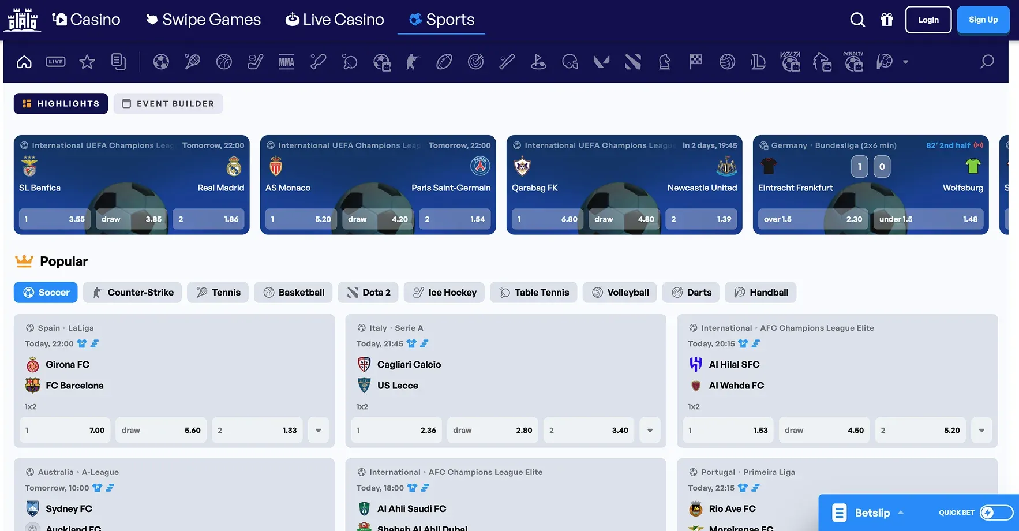Image resolution: width=1019 pixels, height=531 pixels.
Task: Click the Login button
Action: pos(928,20)
